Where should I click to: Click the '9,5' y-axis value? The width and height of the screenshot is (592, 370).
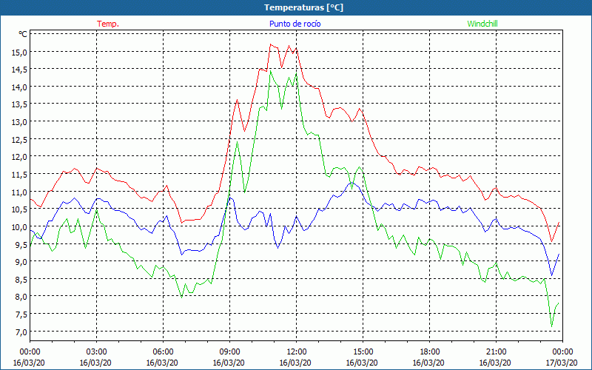pyautogui.click(x=21, y=245)
